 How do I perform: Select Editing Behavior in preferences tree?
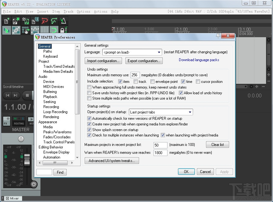pos(51,147)
